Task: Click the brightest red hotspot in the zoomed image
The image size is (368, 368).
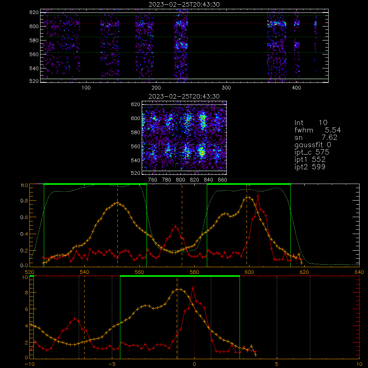Action: (x=202, y=153)
